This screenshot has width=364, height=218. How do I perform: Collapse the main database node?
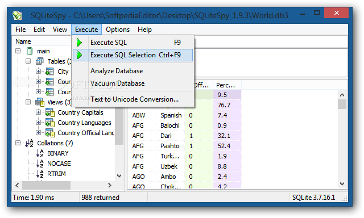(18, 51)
